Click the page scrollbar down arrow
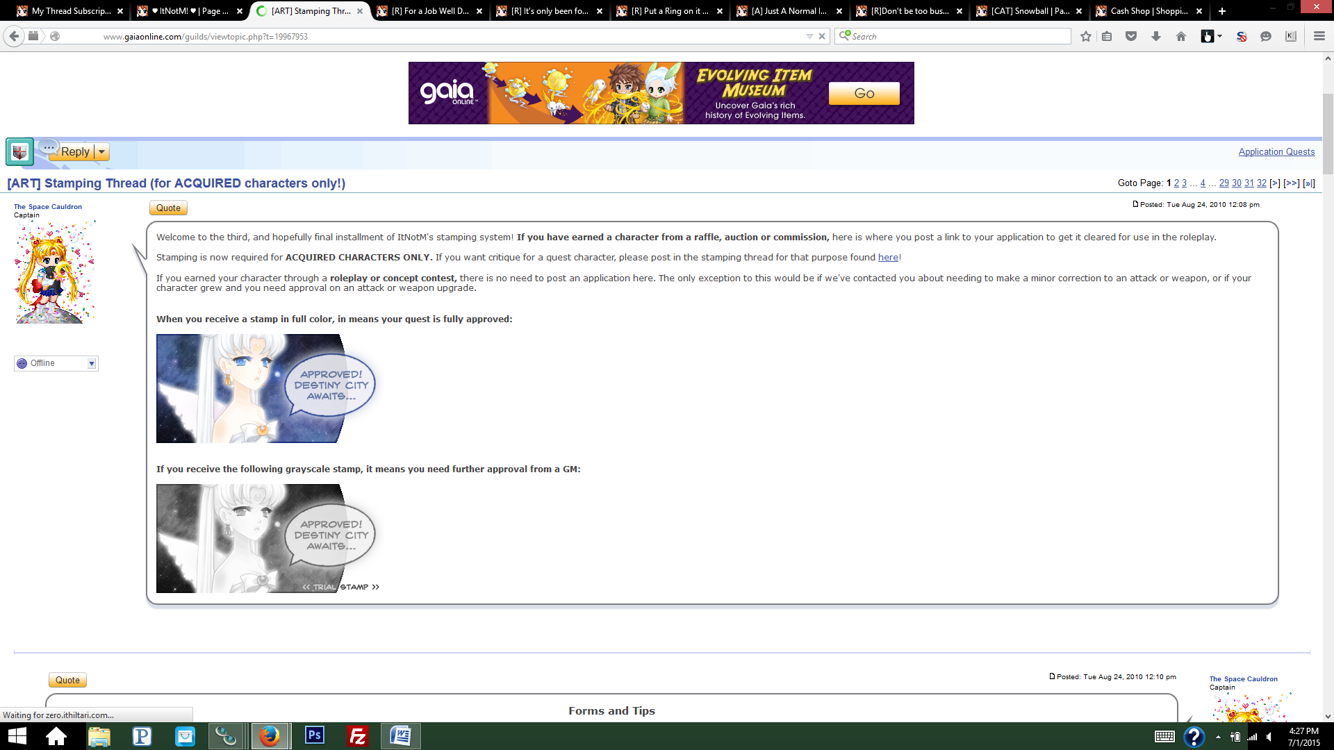This screenshot has height=750, width=1334. point(1328,716)
